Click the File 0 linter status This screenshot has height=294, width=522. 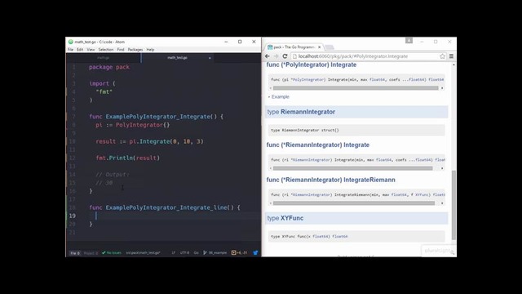tap(75, 253)
